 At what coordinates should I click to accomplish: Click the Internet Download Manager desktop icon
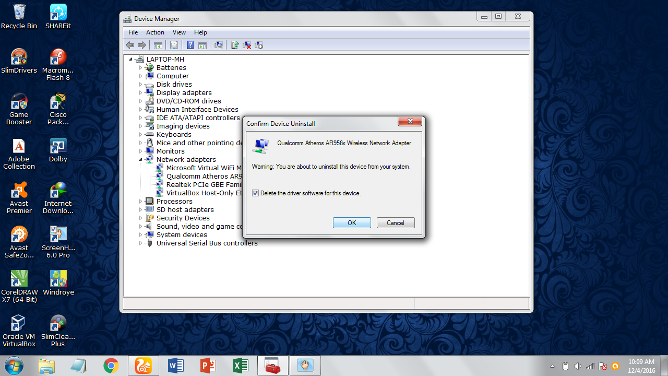[58, 198]
